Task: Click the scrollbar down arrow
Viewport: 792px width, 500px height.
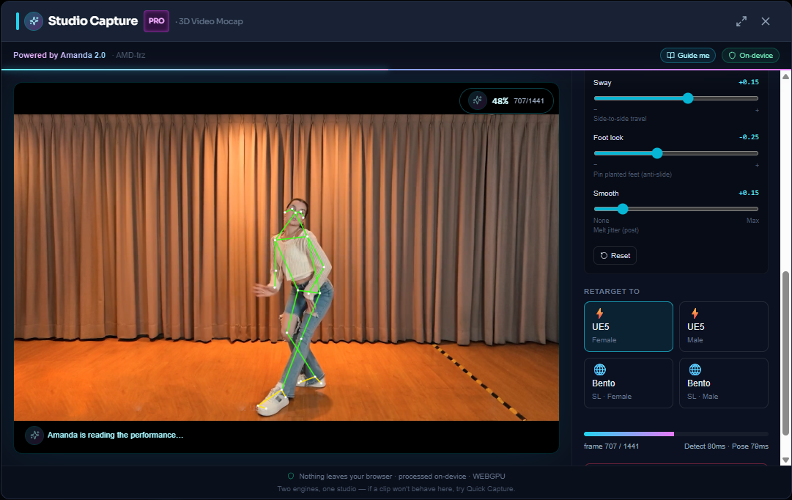Action: click(785, 460)
